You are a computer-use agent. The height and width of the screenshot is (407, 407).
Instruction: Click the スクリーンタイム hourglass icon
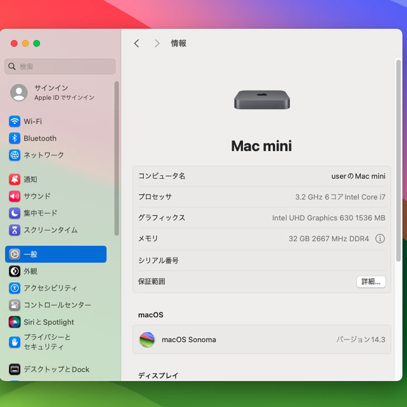pyautogui.click(x=14, y=230)
